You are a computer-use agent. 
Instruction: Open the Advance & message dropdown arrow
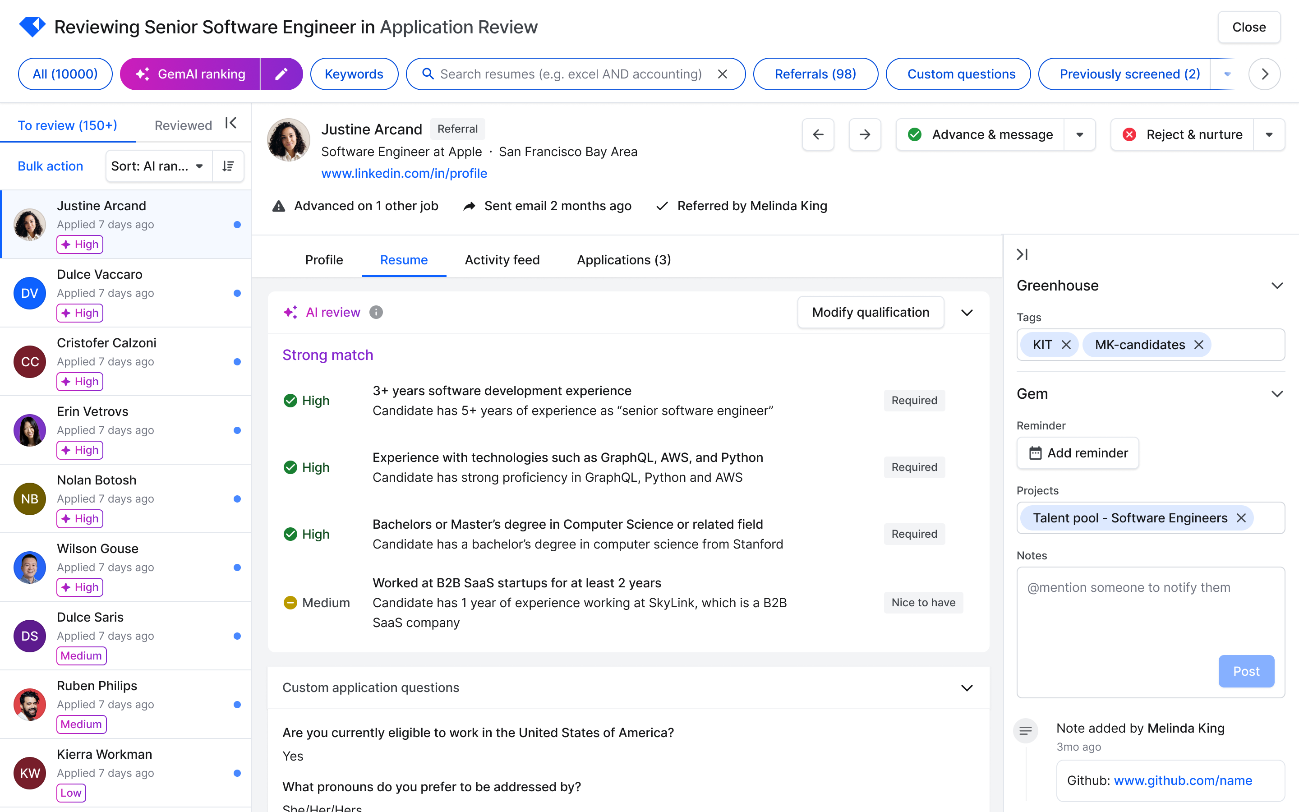click(x=1079, y=134)
